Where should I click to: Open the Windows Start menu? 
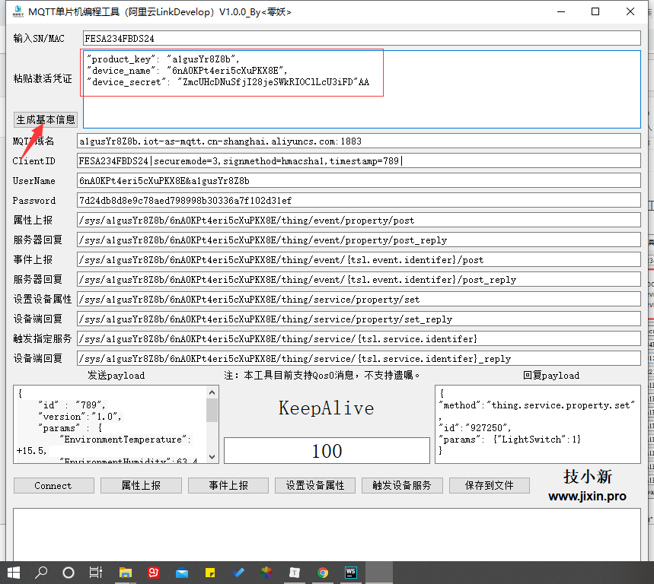click(14, 573)
